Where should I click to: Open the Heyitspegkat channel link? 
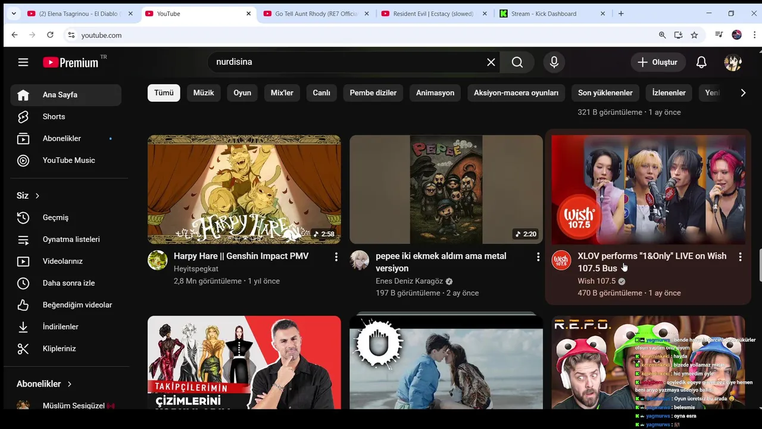196,269
